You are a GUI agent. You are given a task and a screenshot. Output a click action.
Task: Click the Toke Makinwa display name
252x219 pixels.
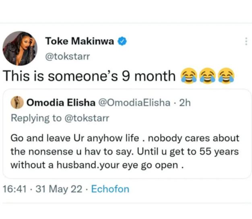tap(79, 41)
